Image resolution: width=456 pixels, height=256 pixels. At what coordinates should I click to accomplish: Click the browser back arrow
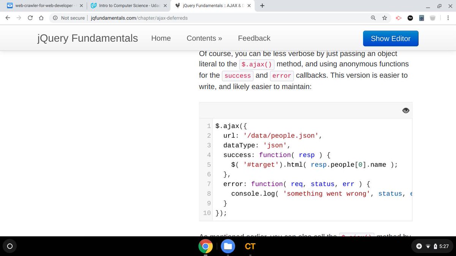[x=8, y=18]
